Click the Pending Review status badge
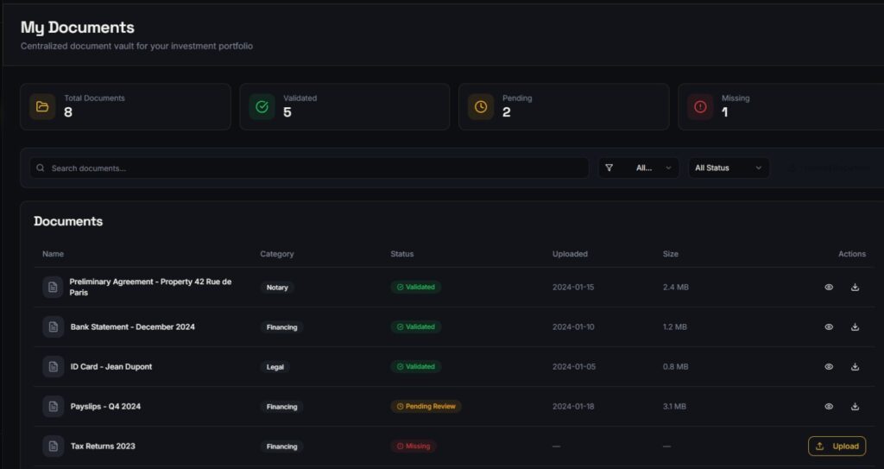Viewport: 884px width, 469px height. pyautogui.click(x=426, y=406)
